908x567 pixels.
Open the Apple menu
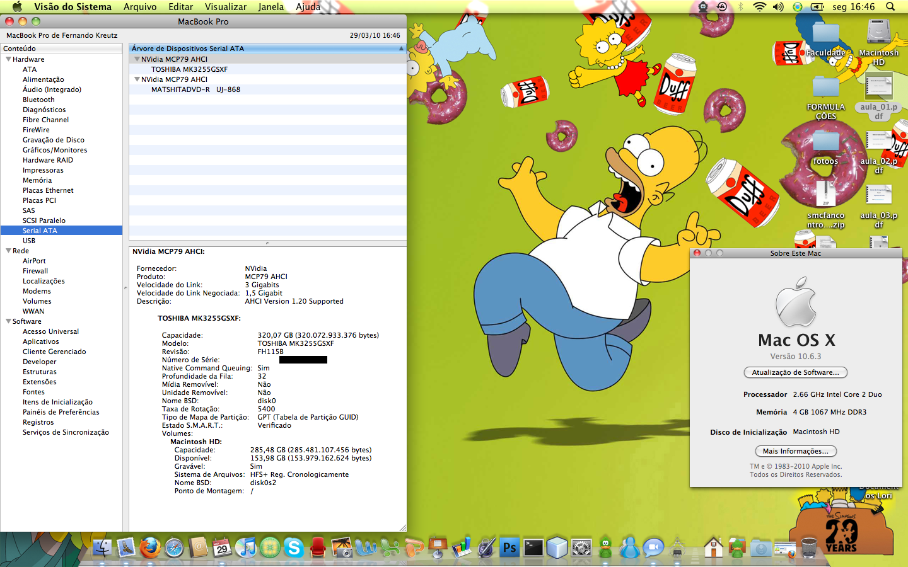tap(17, 7)
